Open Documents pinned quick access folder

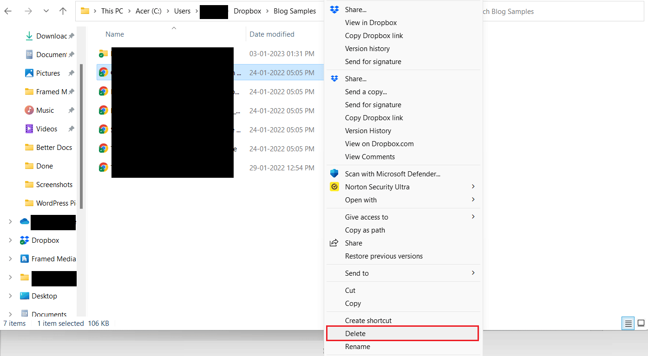49,54
